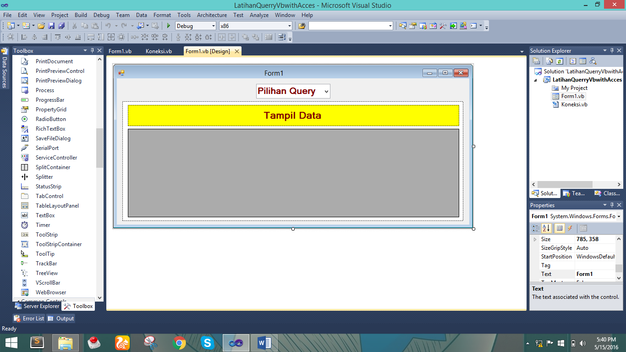Click the Properties Window toolbar icon
The width and height of the screenshot is (626, 352).
(413, 26)
